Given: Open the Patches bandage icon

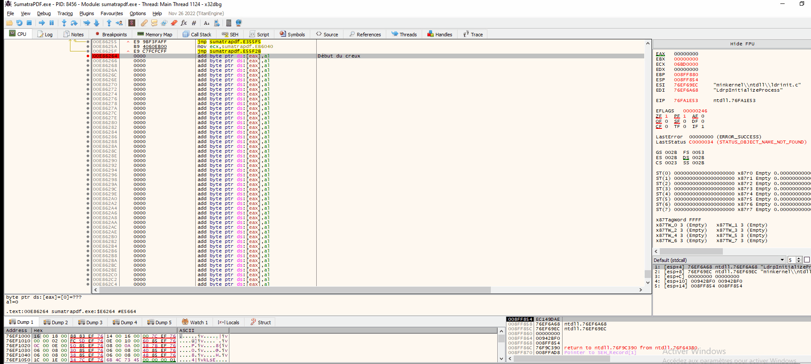Looking at the screenshot, I should pyautogui.click(x=144, y=23).
